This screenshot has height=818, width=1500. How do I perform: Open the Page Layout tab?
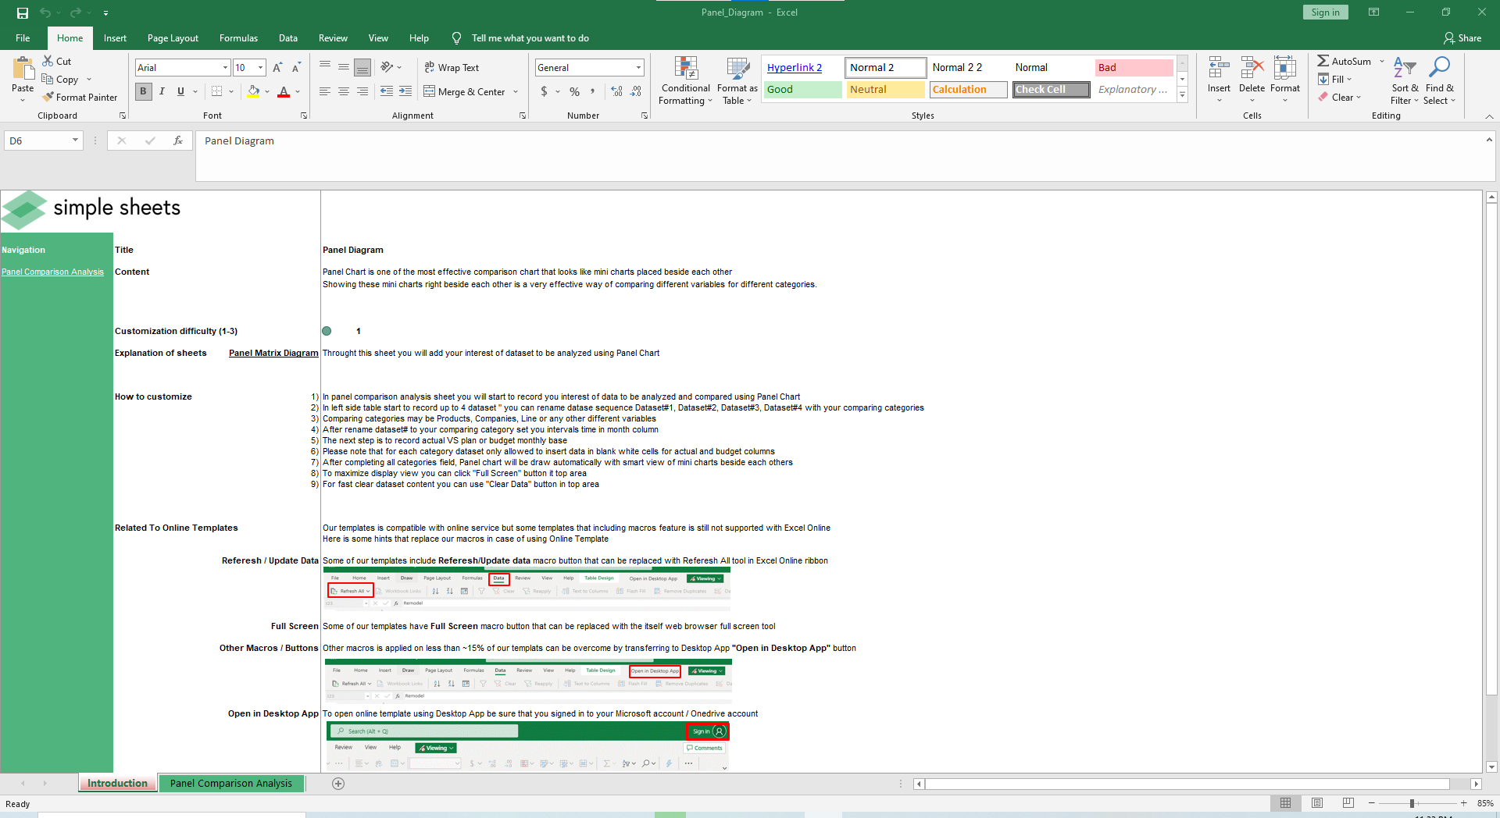173,38
